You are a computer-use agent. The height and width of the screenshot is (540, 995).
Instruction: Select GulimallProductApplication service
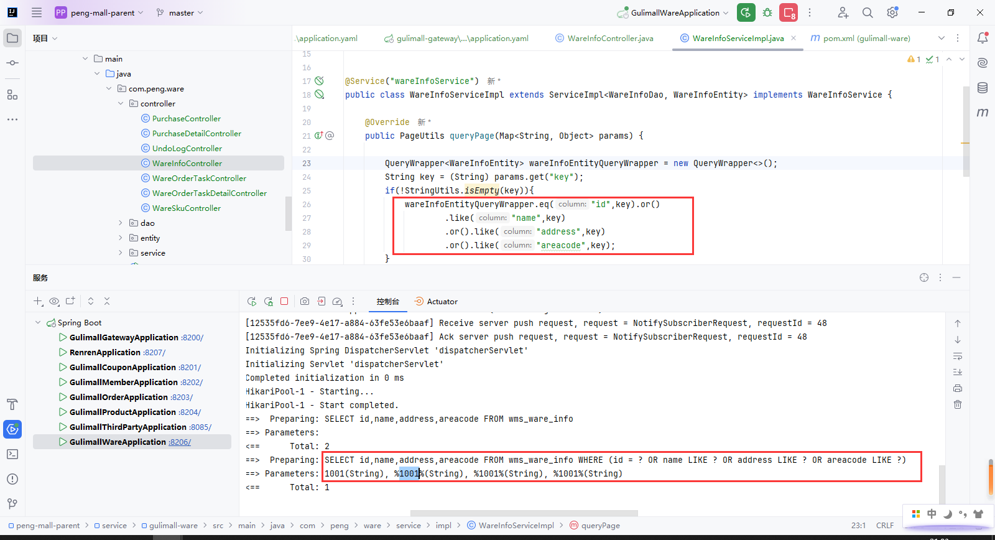tap(123, 412)
